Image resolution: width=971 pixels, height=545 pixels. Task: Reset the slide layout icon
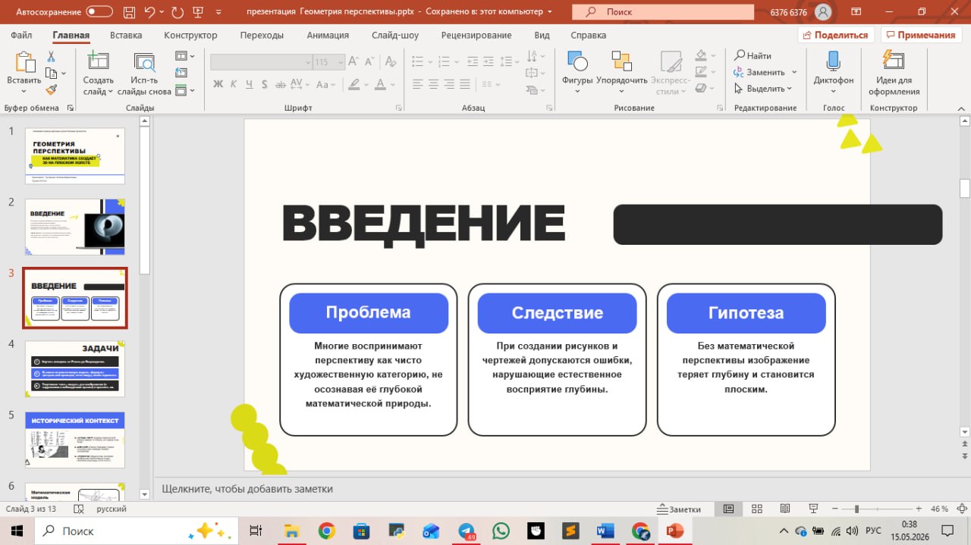(x=181, y=73)
